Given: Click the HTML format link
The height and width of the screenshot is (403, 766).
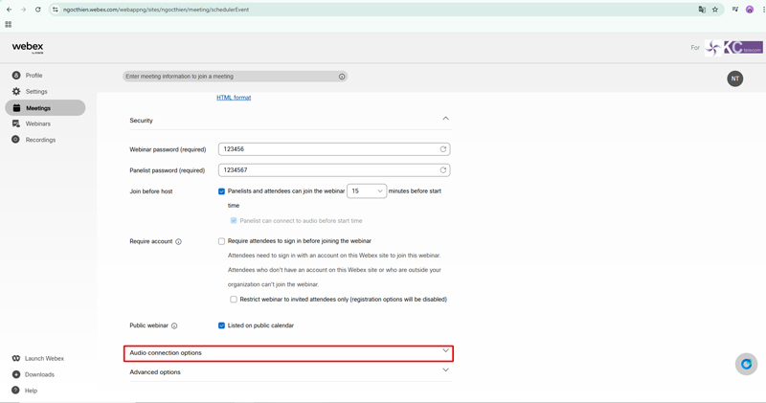Looking at the screenshot, I should click(x=234, y=98).
